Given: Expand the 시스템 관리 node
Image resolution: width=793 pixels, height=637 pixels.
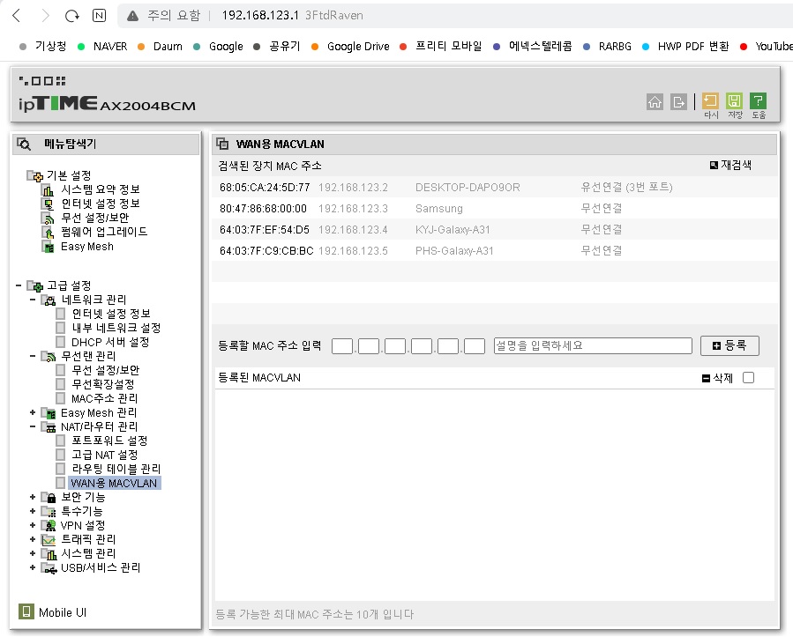Looking at the screenshot, I should tap(33, 553).
